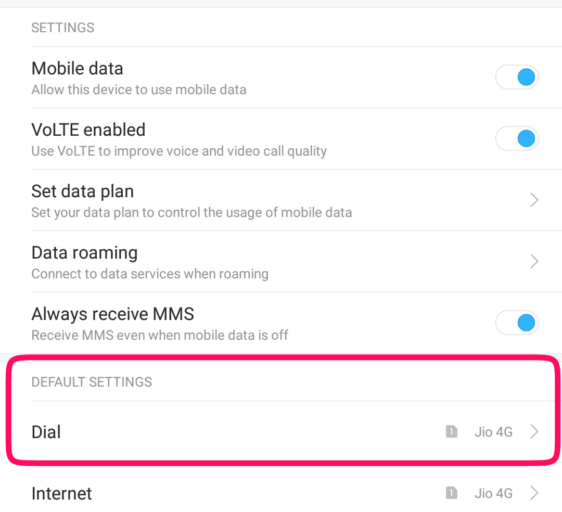Open Set data plan chevron arrow
The width and height of the screenshot is (562, 512).
pos(534,200)
